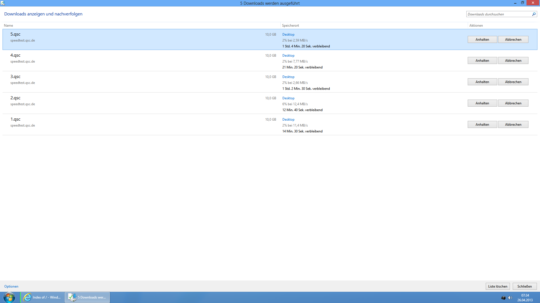Pause the 1.qsc download
The image size is (540, 303).
coord(482,125)
